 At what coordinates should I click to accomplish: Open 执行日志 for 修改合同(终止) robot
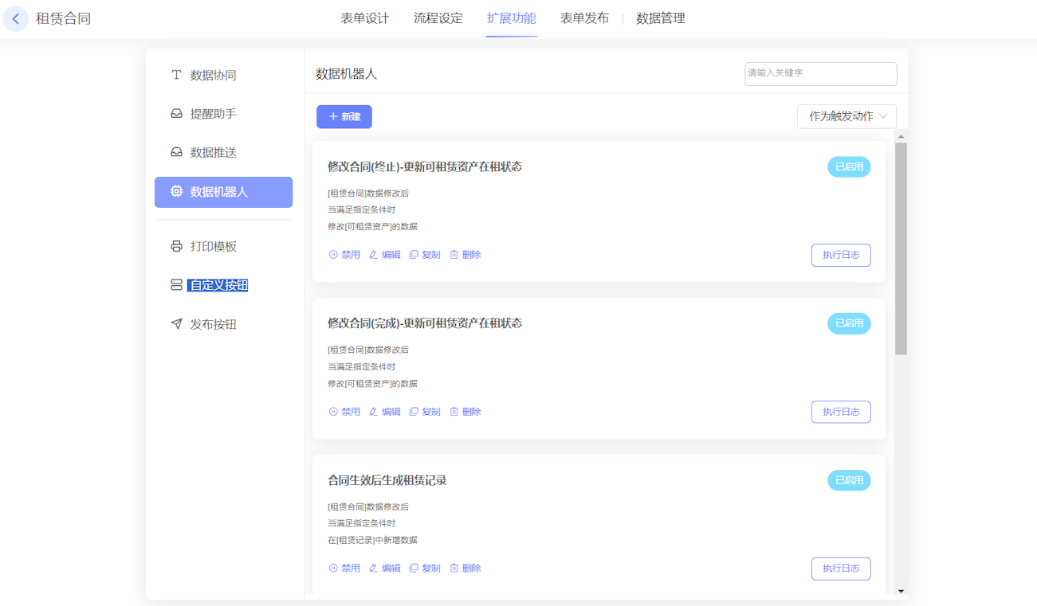click(x=841, y=255)
